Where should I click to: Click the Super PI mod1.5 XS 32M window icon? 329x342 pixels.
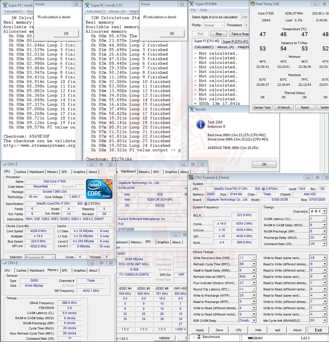pyautogui.click(x=87, y=5)
